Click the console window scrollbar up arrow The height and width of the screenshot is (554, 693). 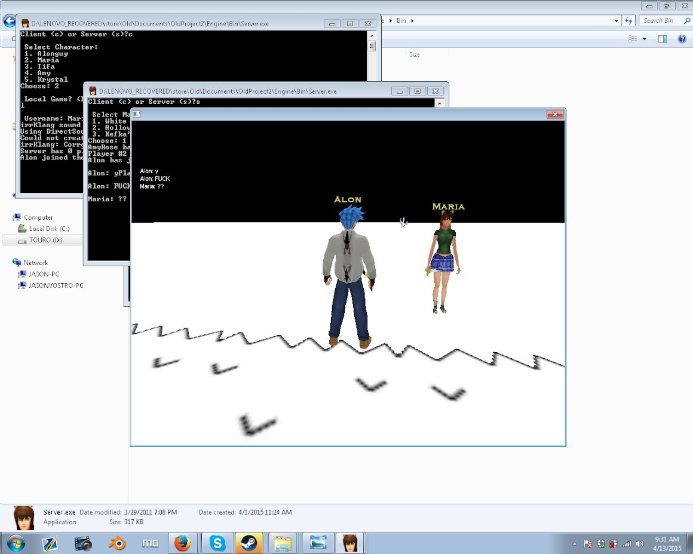click(x=372, y=35)
